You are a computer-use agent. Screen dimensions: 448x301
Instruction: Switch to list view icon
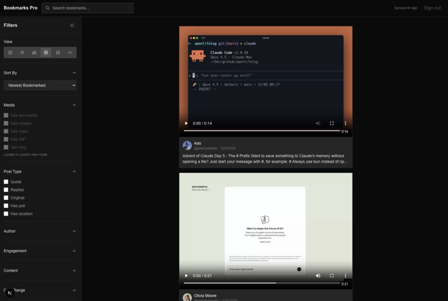22,53
